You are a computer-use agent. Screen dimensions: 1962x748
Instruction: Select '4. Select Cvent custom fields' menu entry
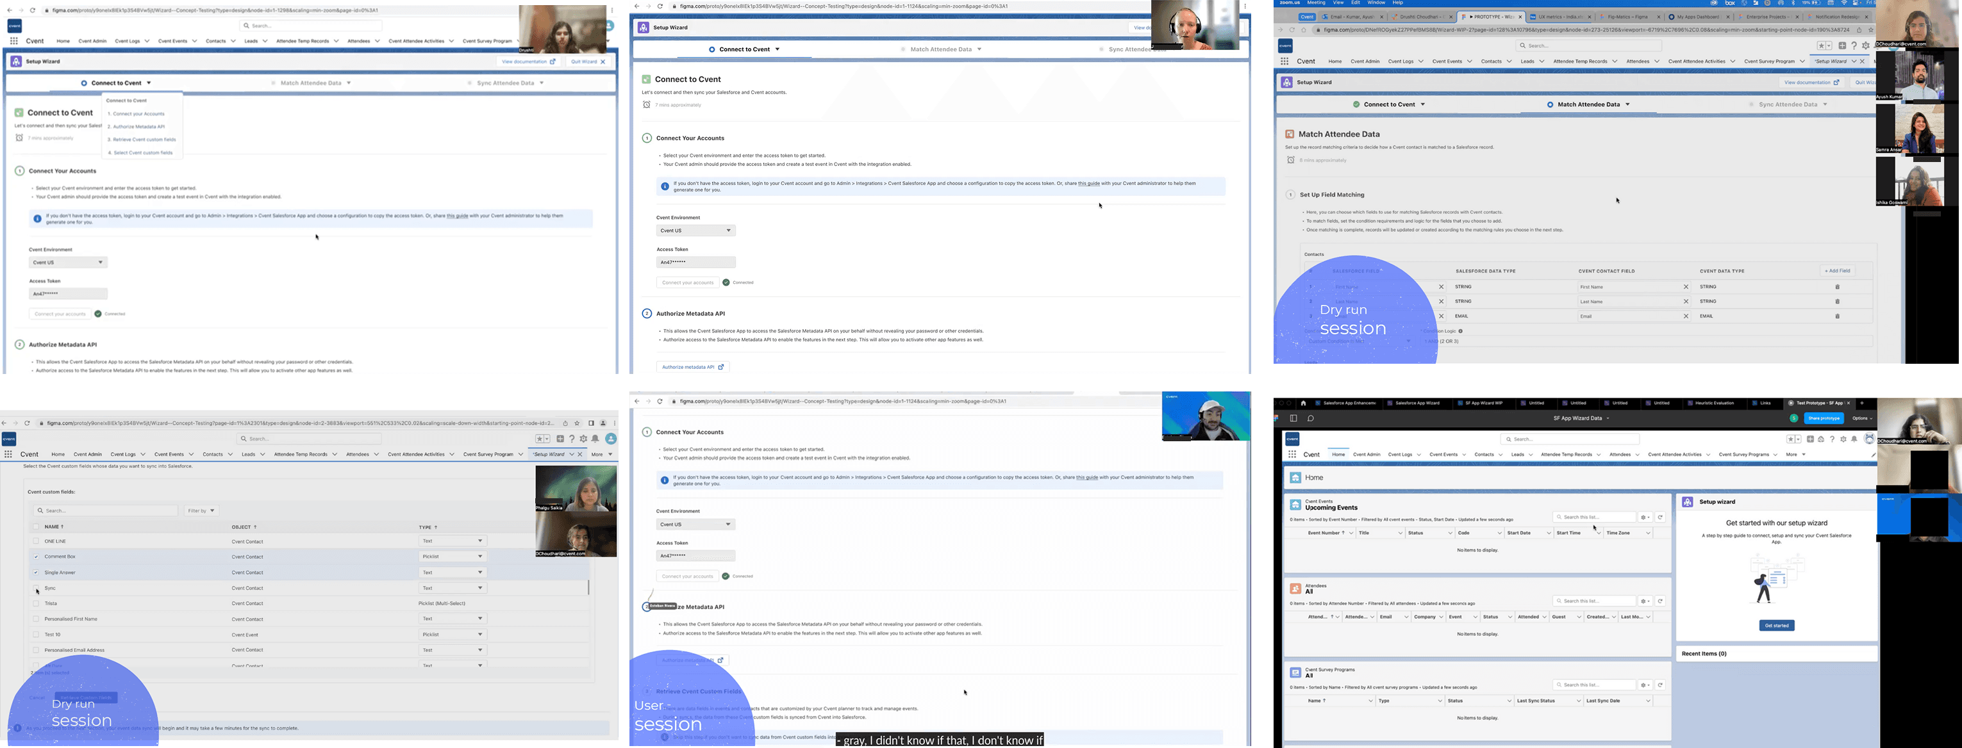click(140, 153)
